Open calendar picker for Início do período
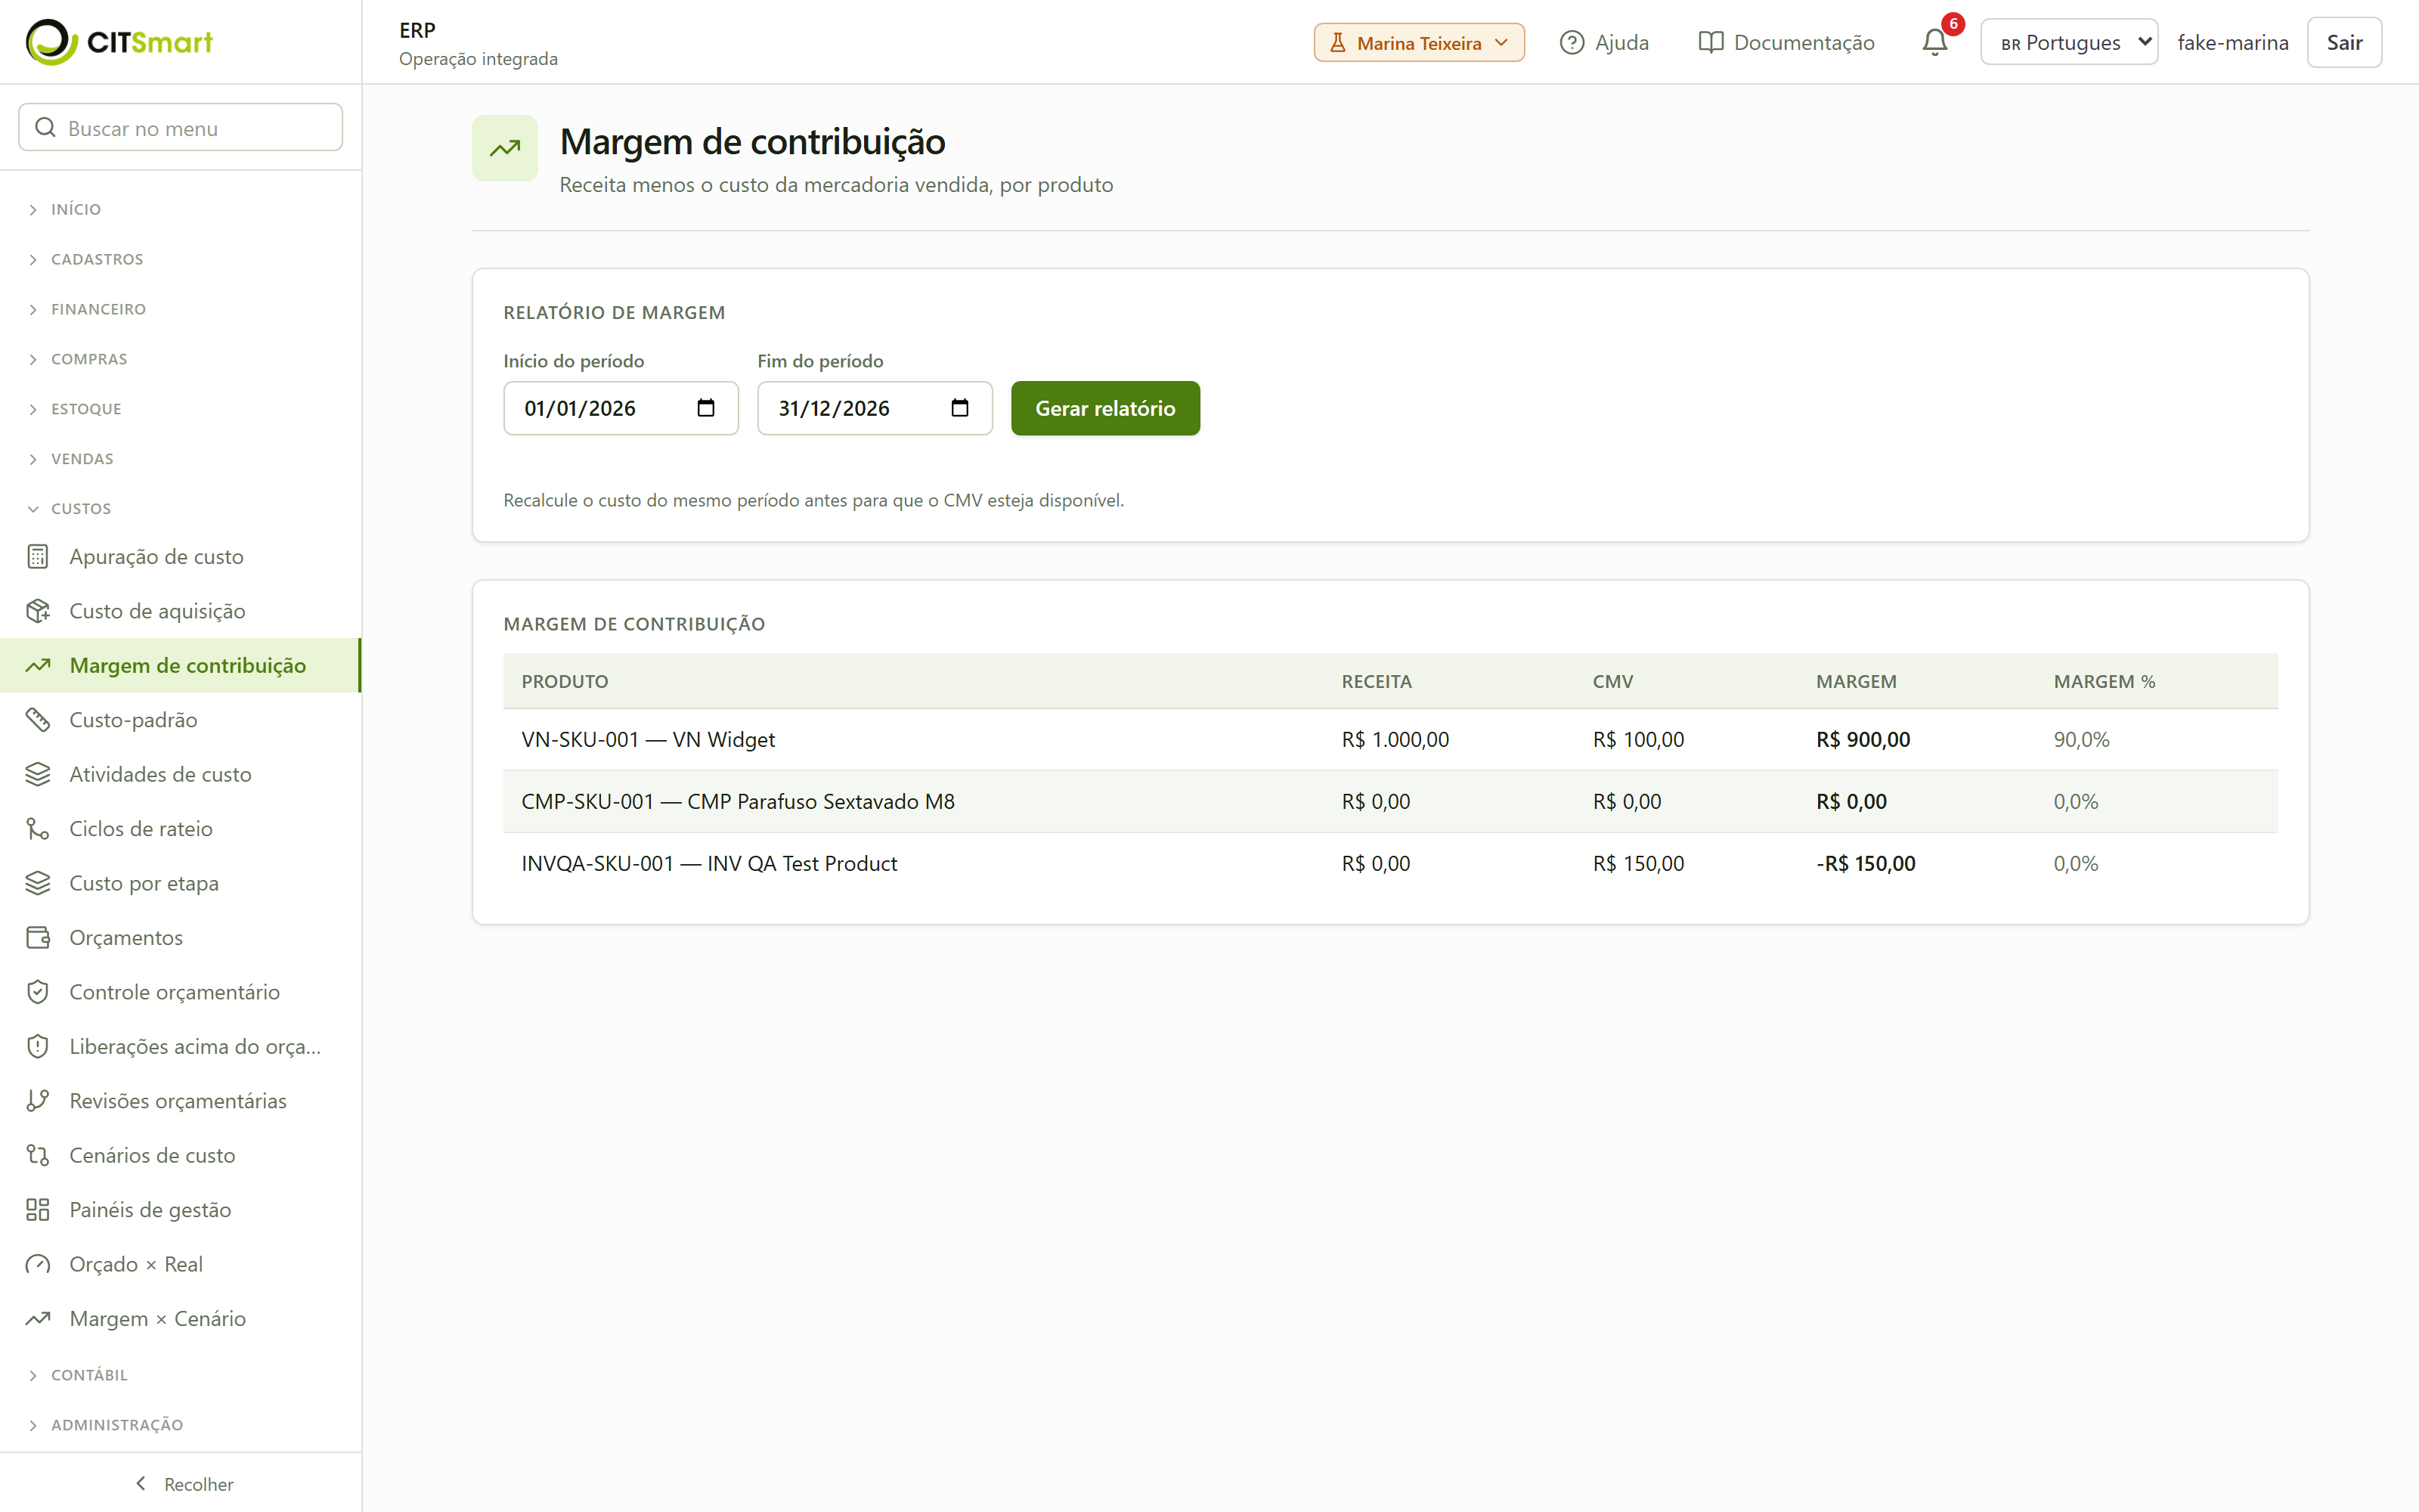This screenshot has width=2419, height=1512. [x=706, y=408]
